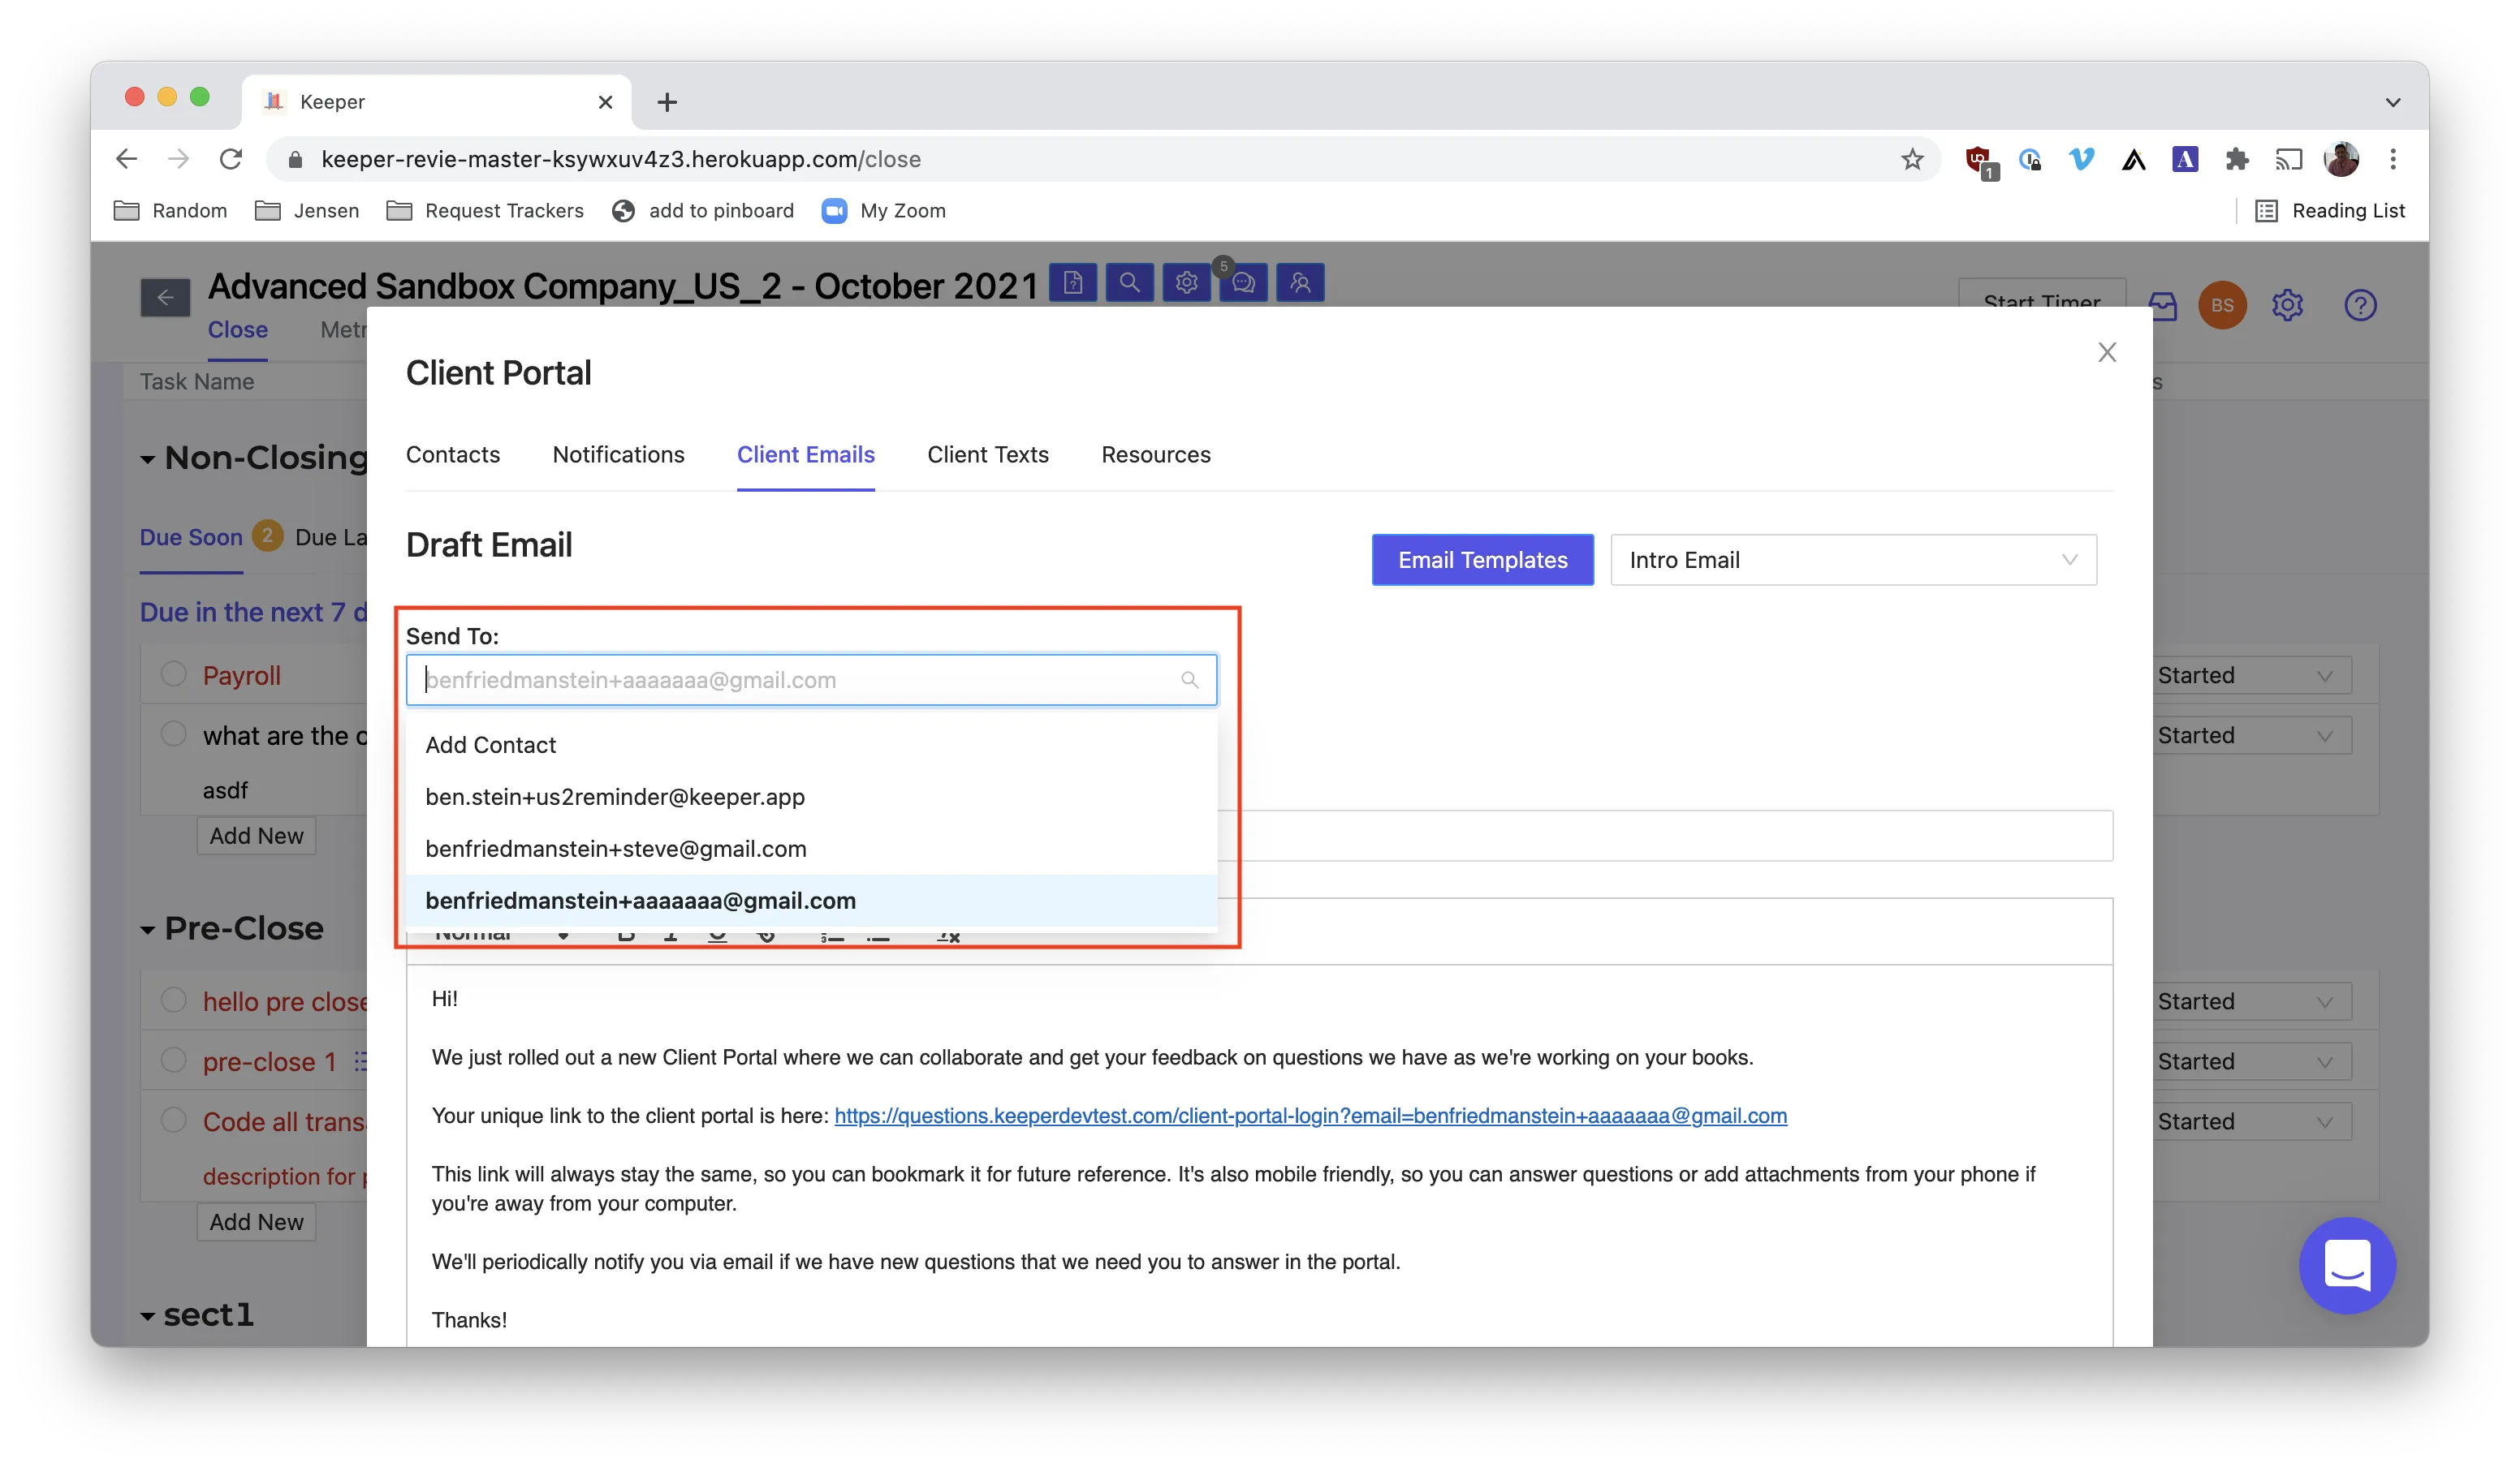The width and height of the screenshot is (2520, 1467).
Task: Click the Send To email input field
Action: (811, 679)
